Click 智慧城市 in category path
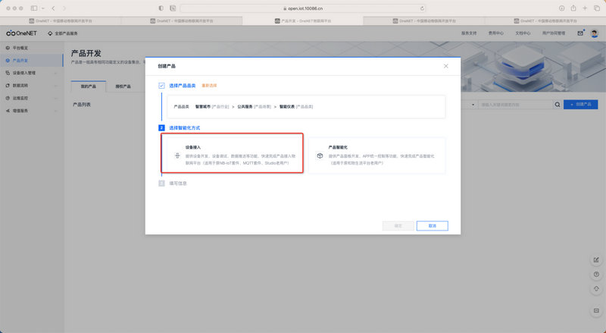 (203, 106)
